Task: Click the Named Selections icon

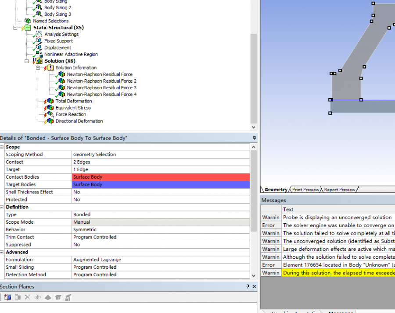Action: pyautogui.click(x=28, y=21)
